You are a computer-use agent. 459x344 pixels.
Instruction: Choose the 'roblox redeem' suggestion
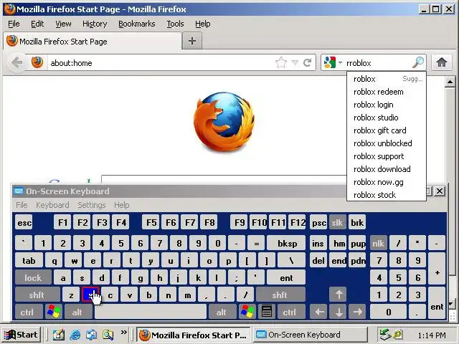(387, 92)
